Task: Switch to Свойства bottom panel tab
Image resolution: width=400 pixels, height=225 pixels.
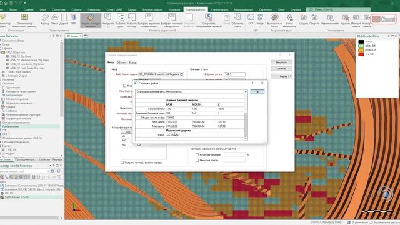Action: coord(44,159)
